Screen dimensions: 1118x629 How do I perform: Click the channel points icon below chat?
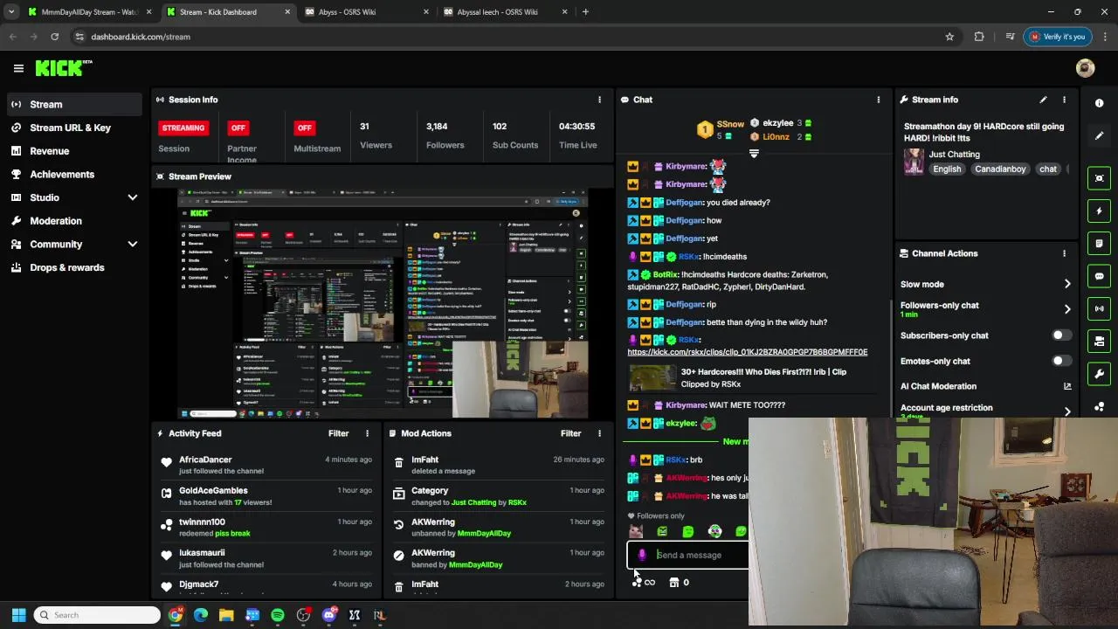tap(637, 583)
